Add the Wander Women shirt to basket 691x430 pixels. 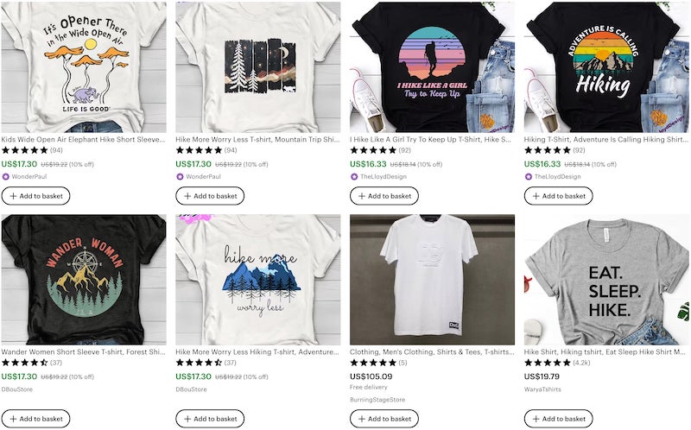(x=35, y=419)
